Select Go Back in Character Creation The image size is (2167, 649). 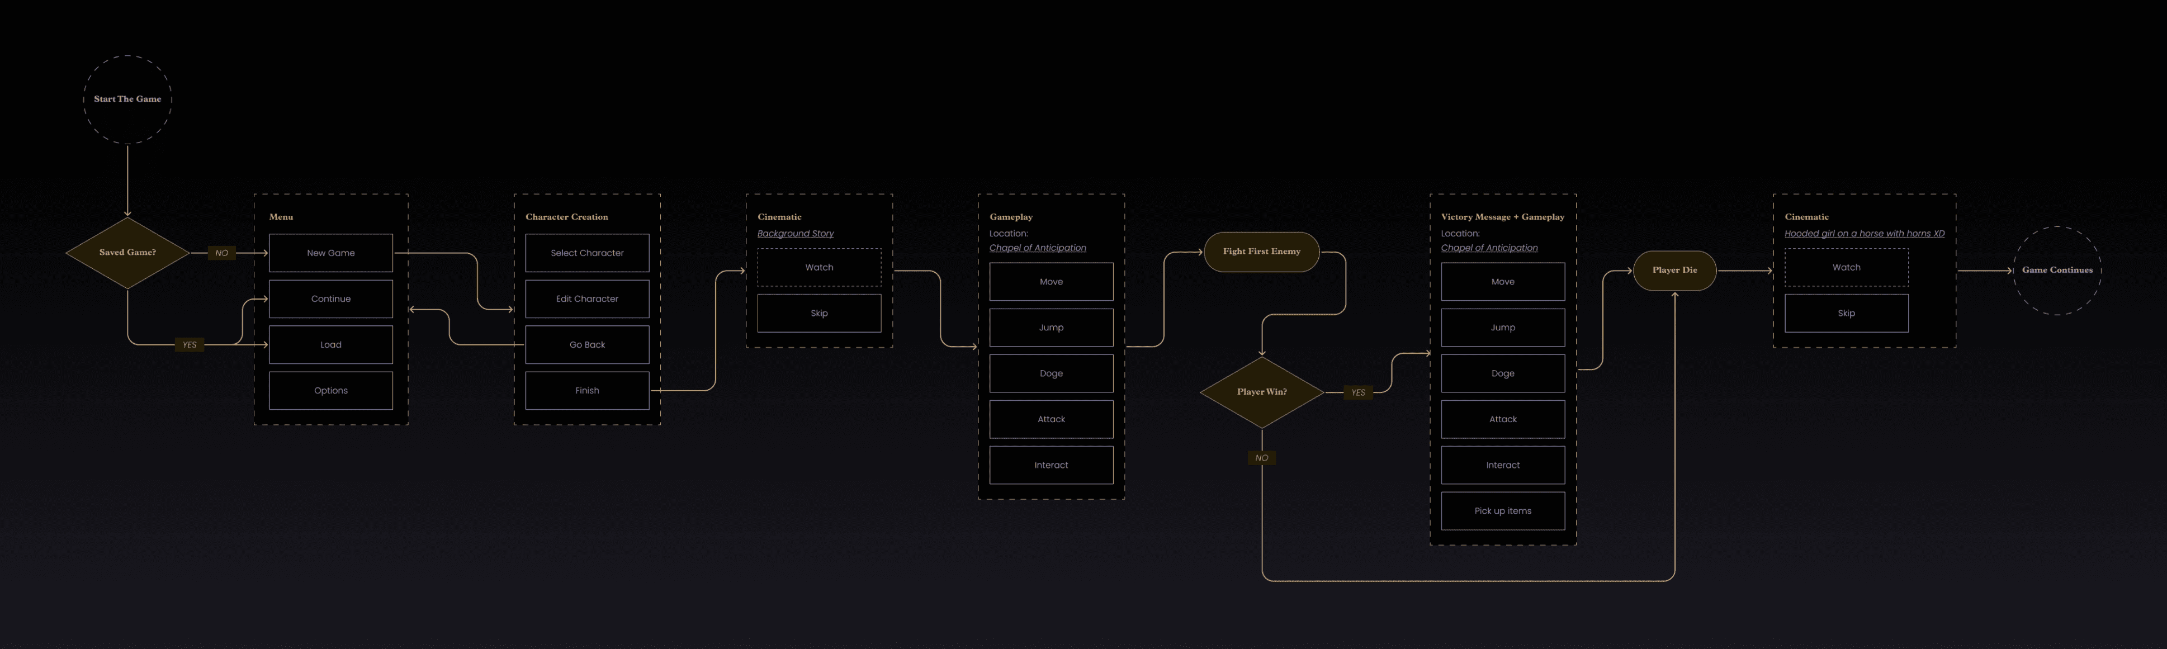587,345
